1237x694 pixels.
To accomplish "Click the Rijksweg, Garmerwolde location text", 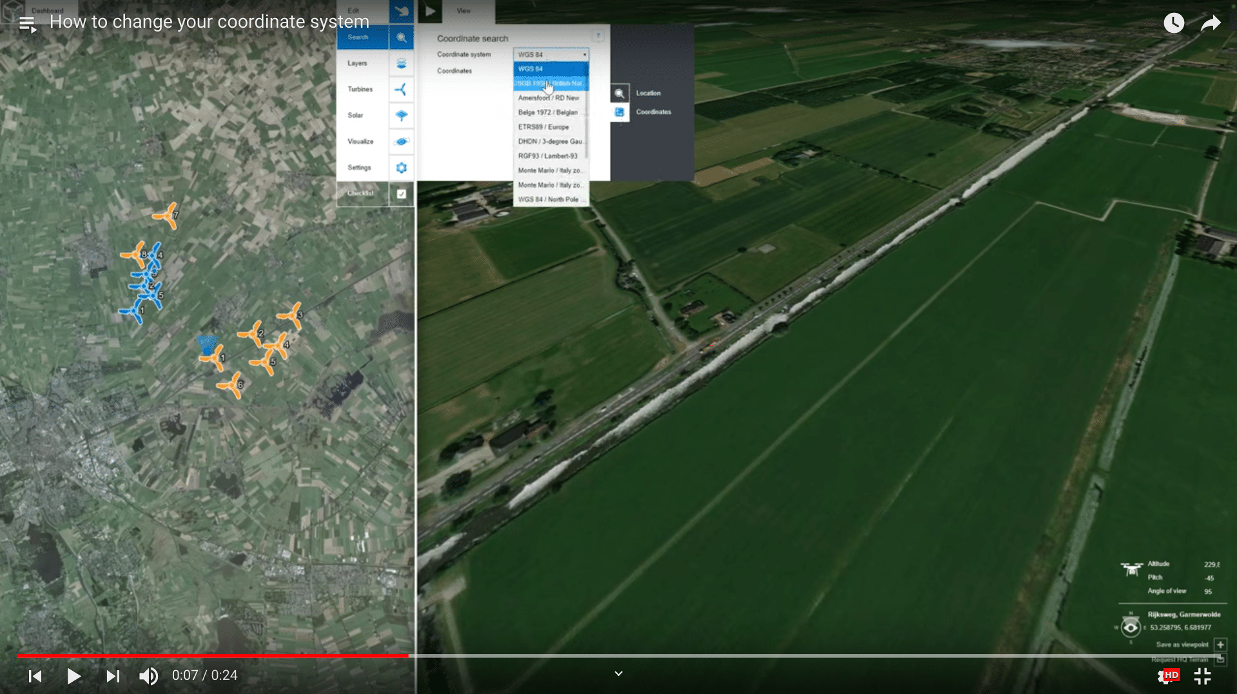I will 1183,615.
